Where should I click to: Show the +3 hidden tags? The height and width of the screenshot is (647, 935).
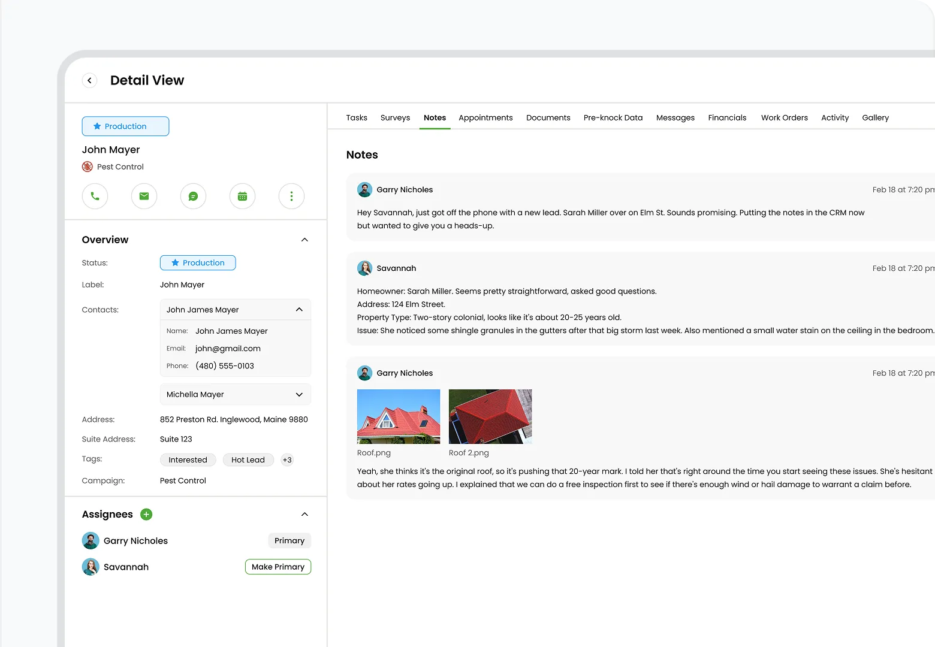pos(287,459)
